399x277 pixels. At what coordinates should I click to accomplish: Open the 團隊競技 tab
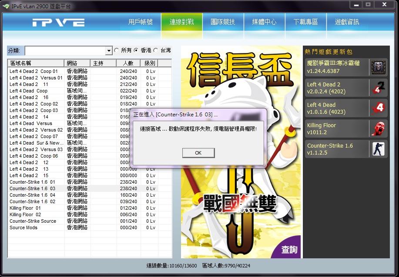click(x=223, y=22)
